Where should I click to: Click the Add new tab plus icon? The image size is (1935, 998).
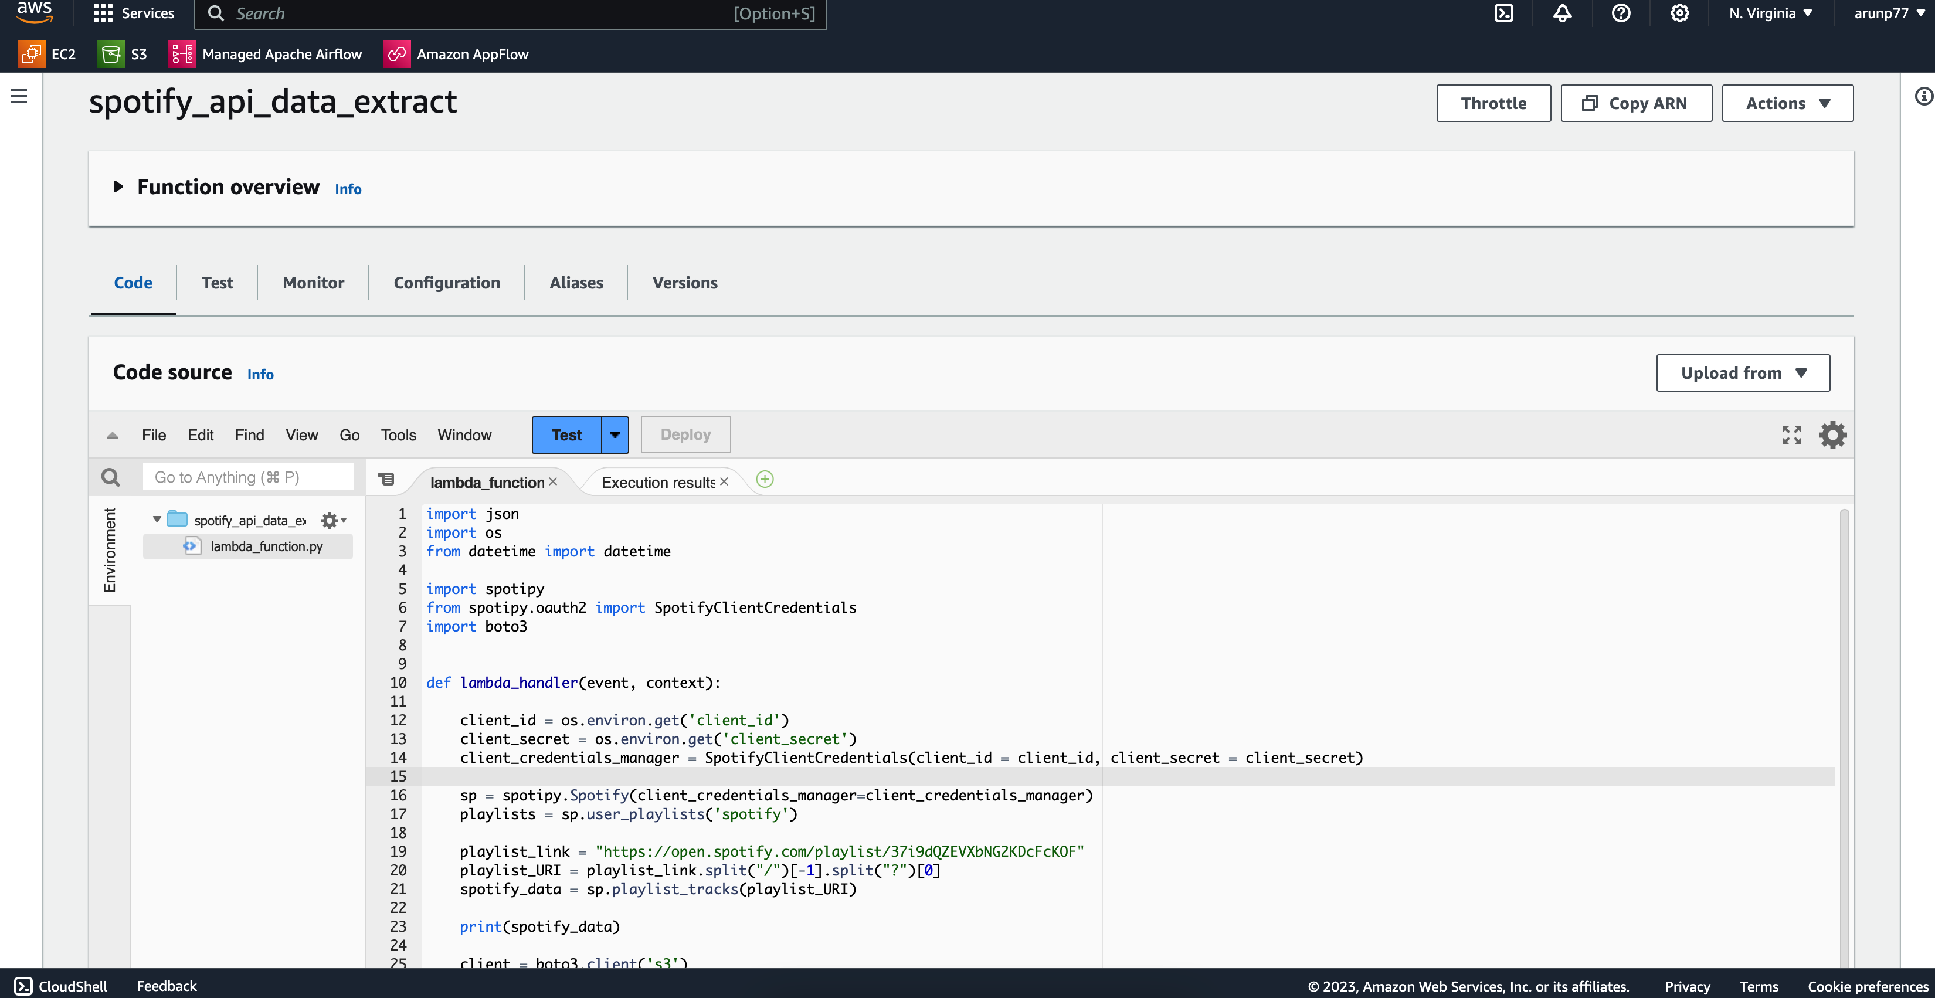pyautogui.click(x=765, y=478)
